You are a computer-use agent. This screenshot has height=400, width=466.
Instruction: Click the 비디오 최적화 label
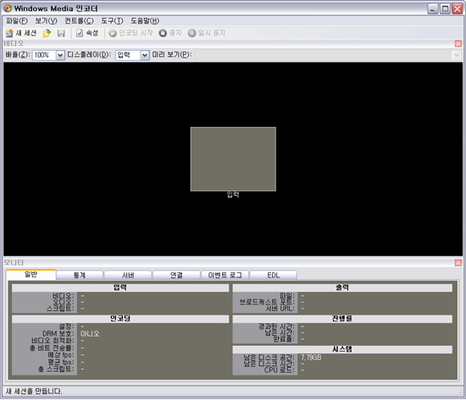click(53, 341)
